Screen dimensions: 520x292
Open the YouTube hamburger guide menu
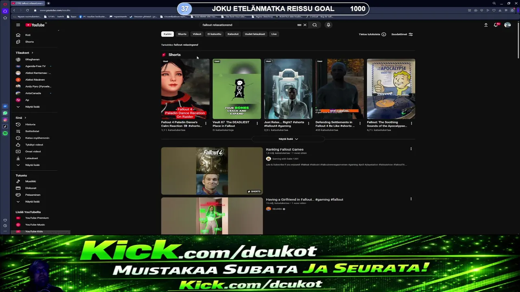tap(18, 25)
